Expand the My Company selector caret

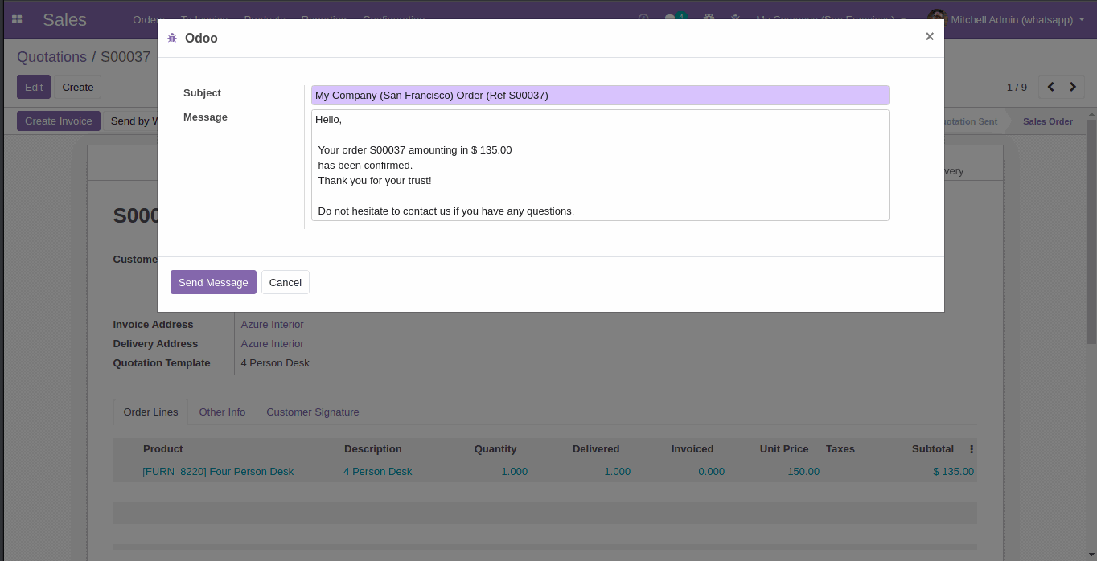(903, 19)
